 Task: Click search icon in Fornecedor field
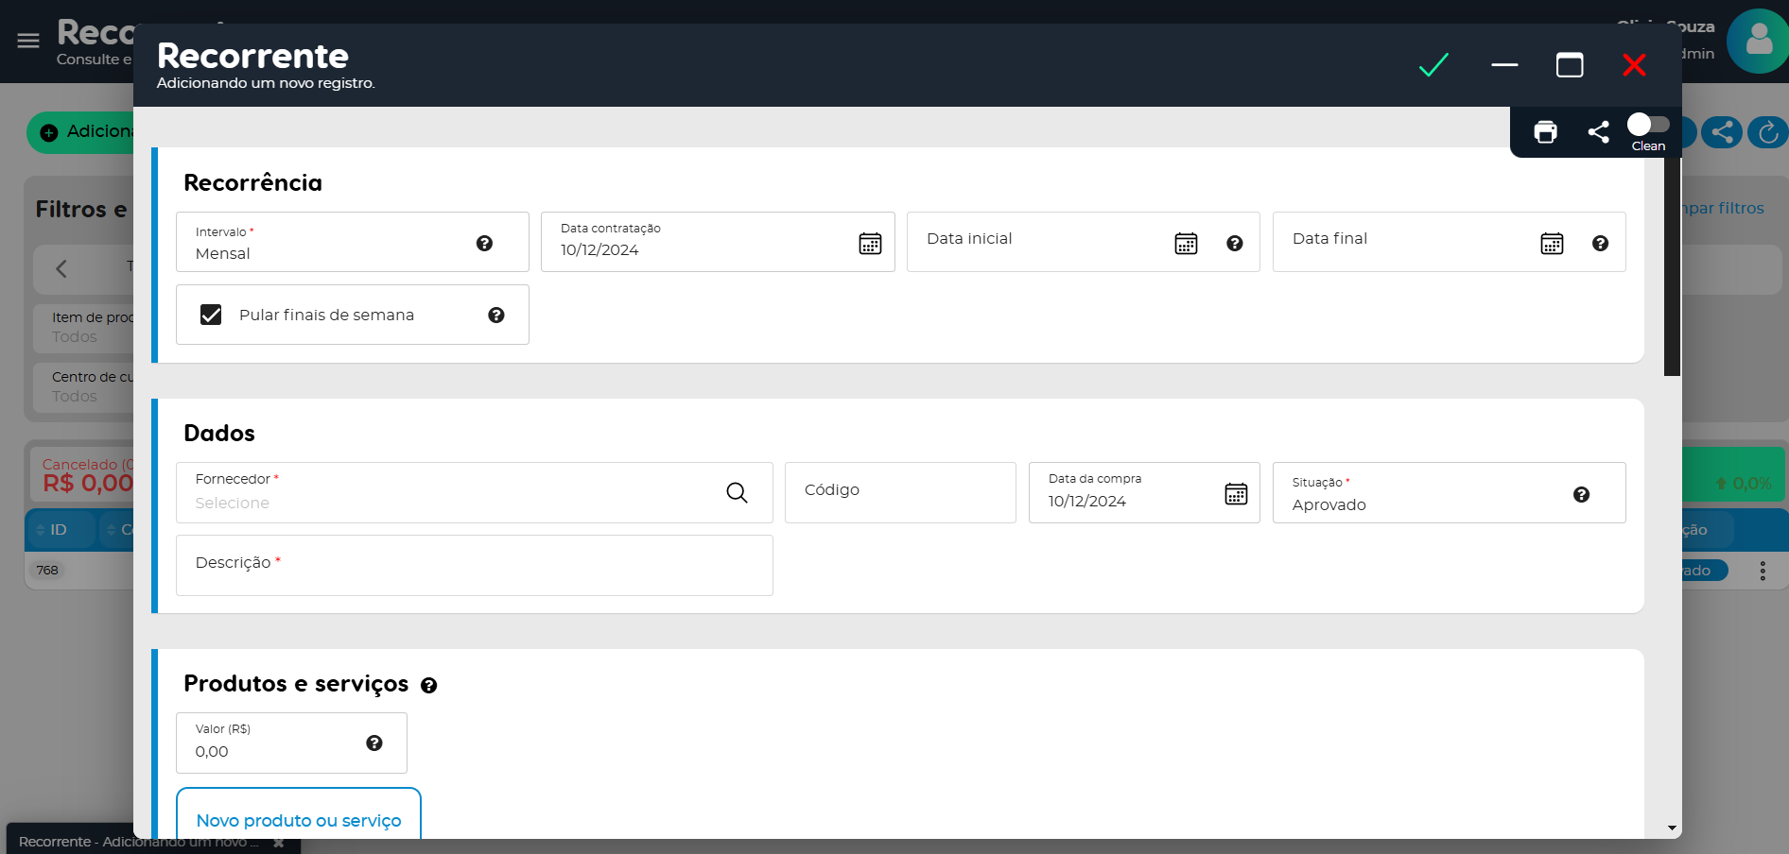click(737, 492)
